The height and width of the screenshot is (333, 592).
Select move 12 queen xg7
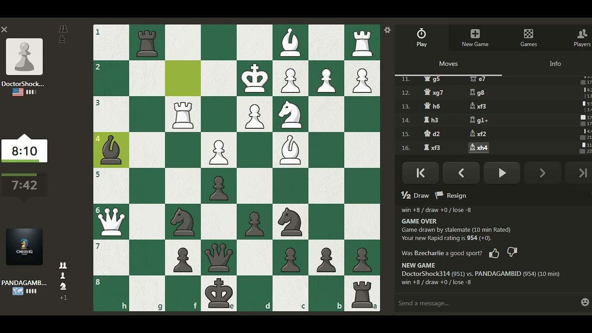[x=433, y=92]
